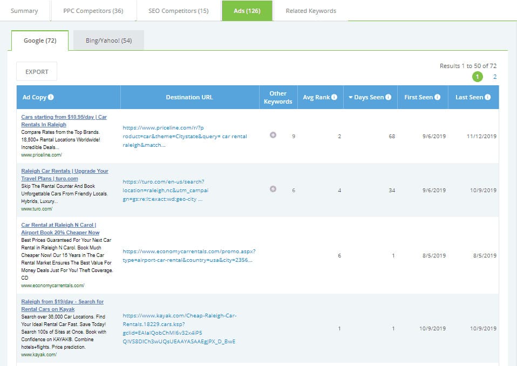Screen dimensions: 517x366
Task: Click the current page 1 indicator
Action: 478,77
